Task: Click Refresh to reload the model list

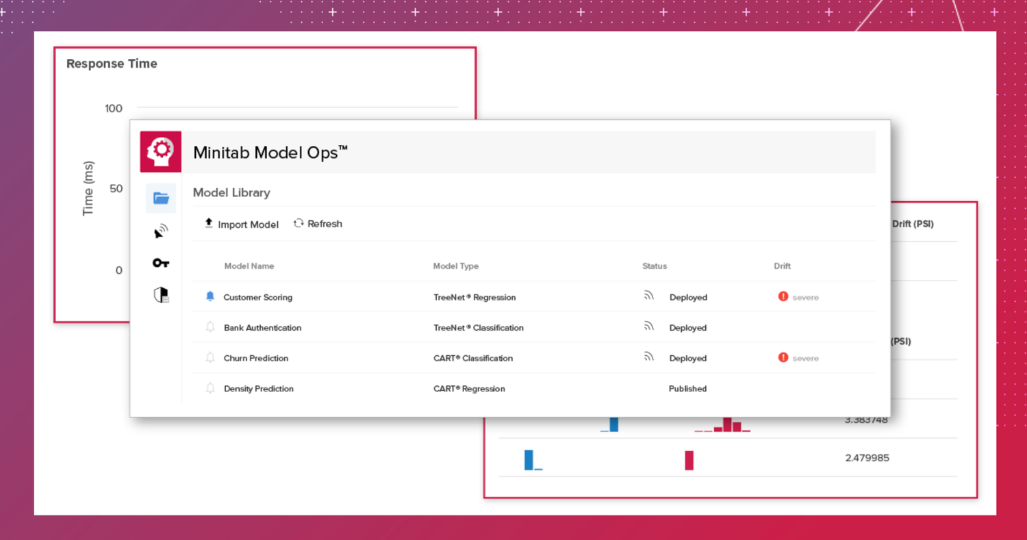Action: click(x=317, y=224)
